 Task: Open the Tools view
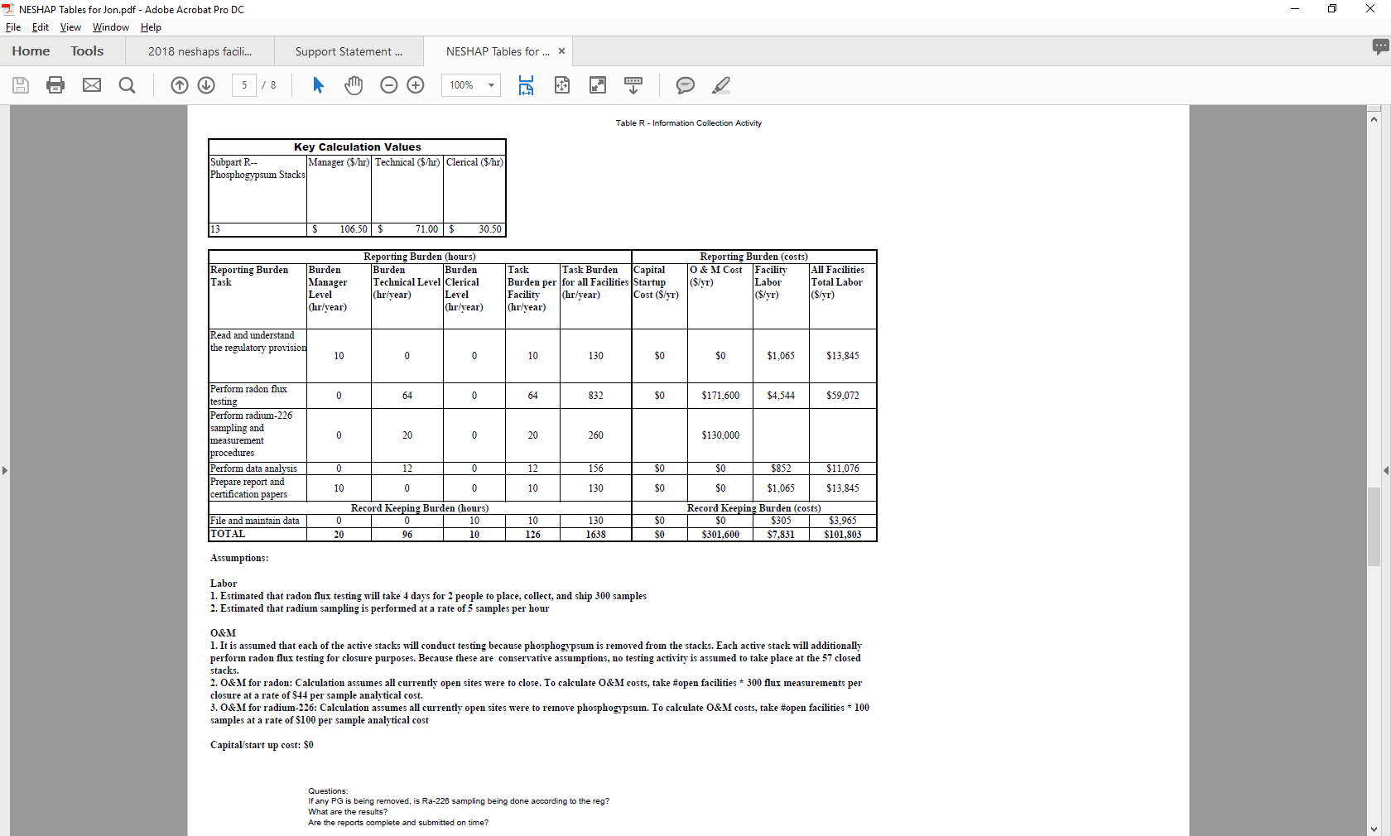(x=87, y=51)
